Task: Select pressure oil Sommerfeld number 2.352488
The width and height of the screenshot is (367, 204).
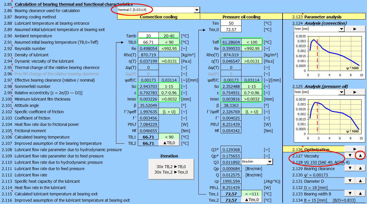Action: (231, 86)
